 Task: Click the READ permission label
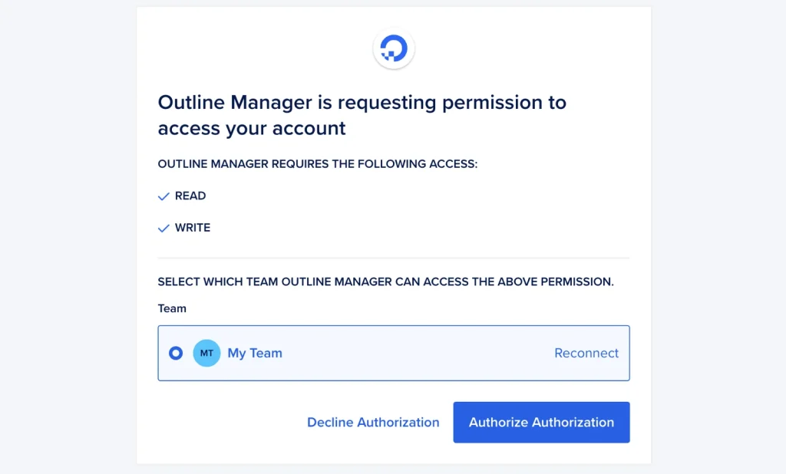tap(190, 196)
